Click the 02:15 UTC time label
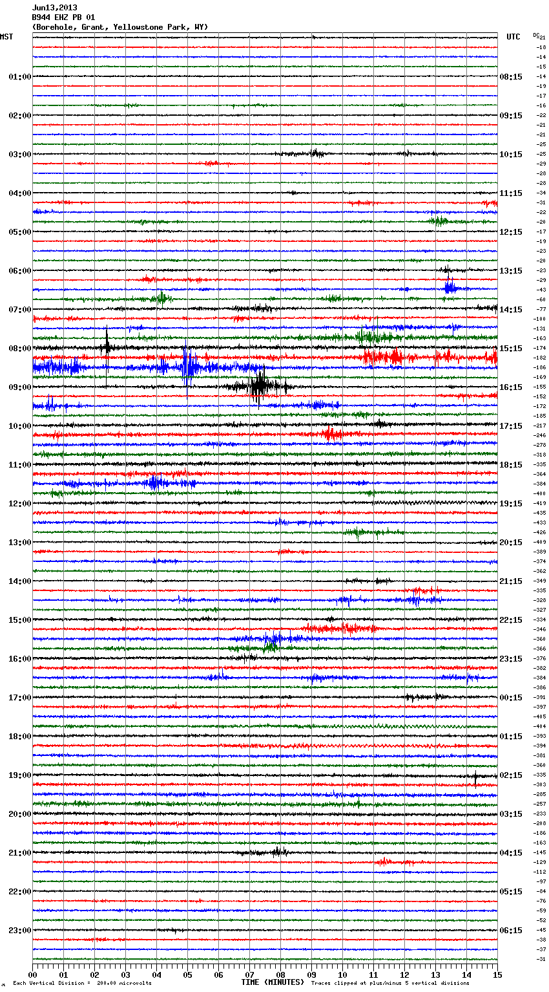The image size is (549, 992). pos(511,775)
